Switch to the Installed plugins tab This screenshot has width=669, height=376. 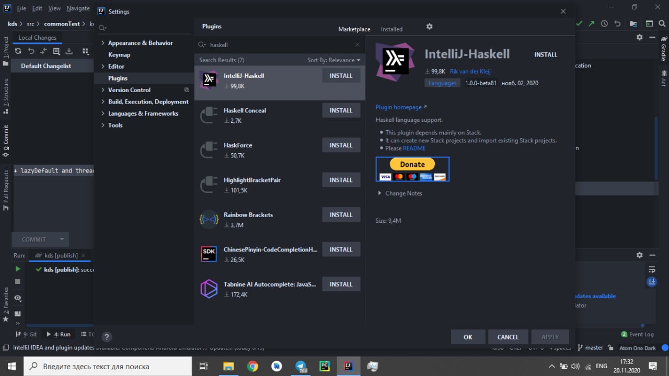point(391,29)
